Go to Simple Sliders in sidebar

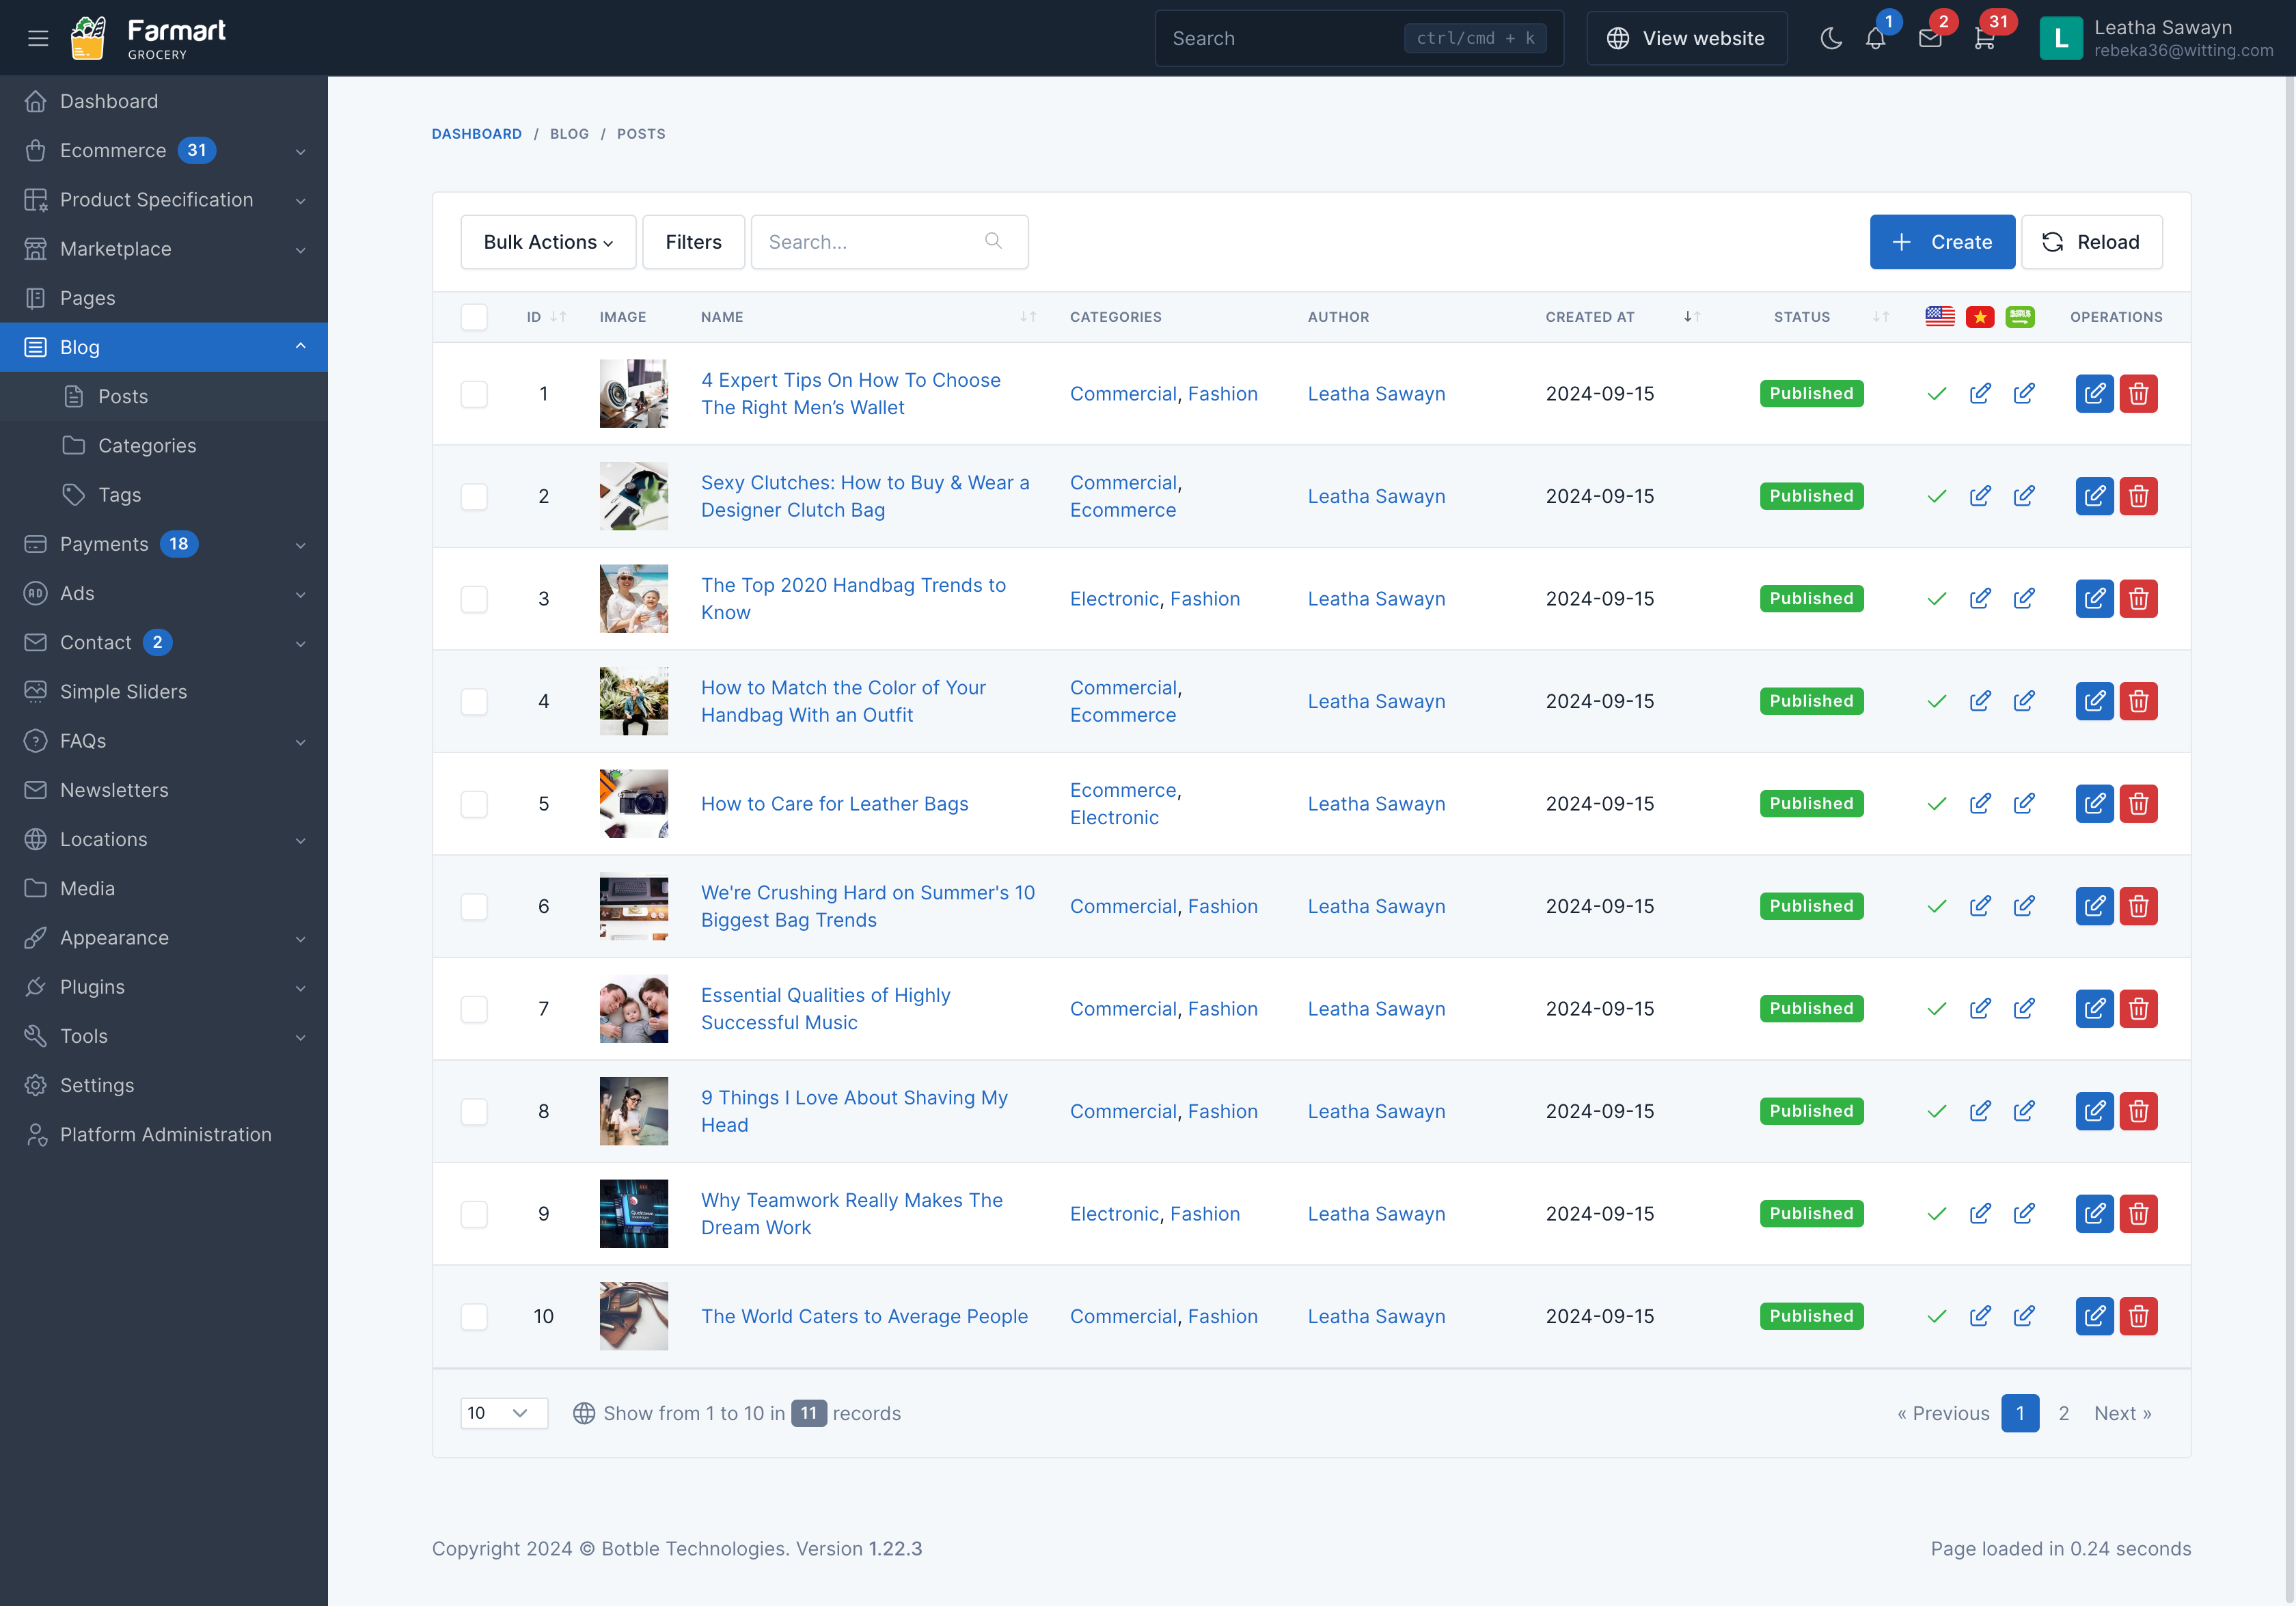(x=123, y=692)
